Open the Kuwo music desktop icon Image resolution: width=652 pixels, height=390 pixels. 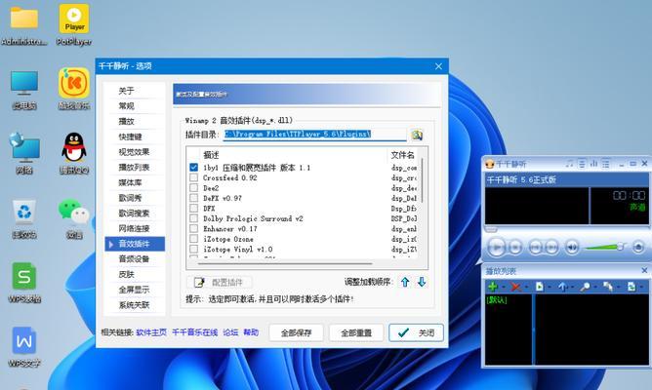[74, 89]
